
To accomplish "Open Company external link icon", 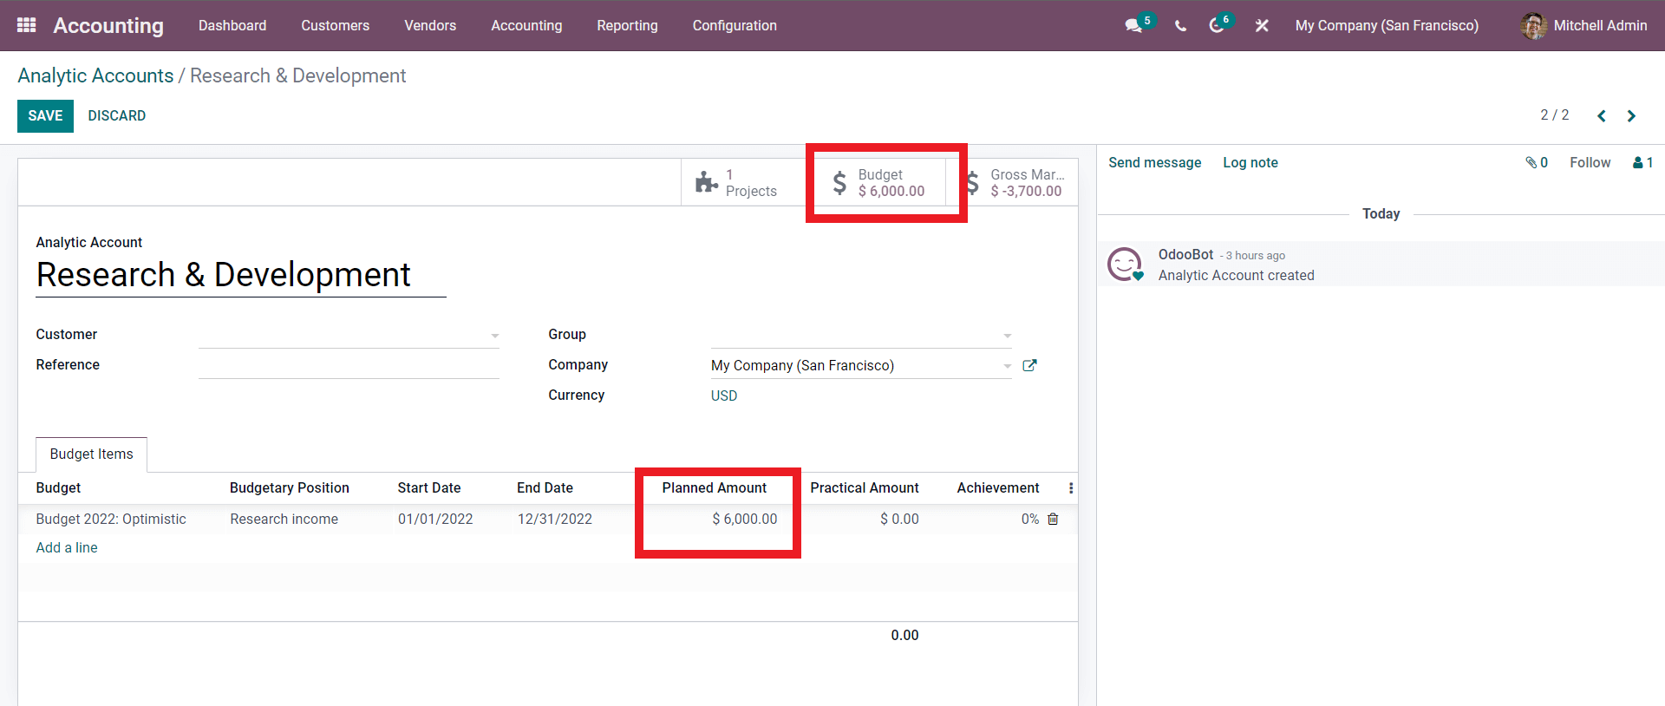I will [x=1029, y=365].
